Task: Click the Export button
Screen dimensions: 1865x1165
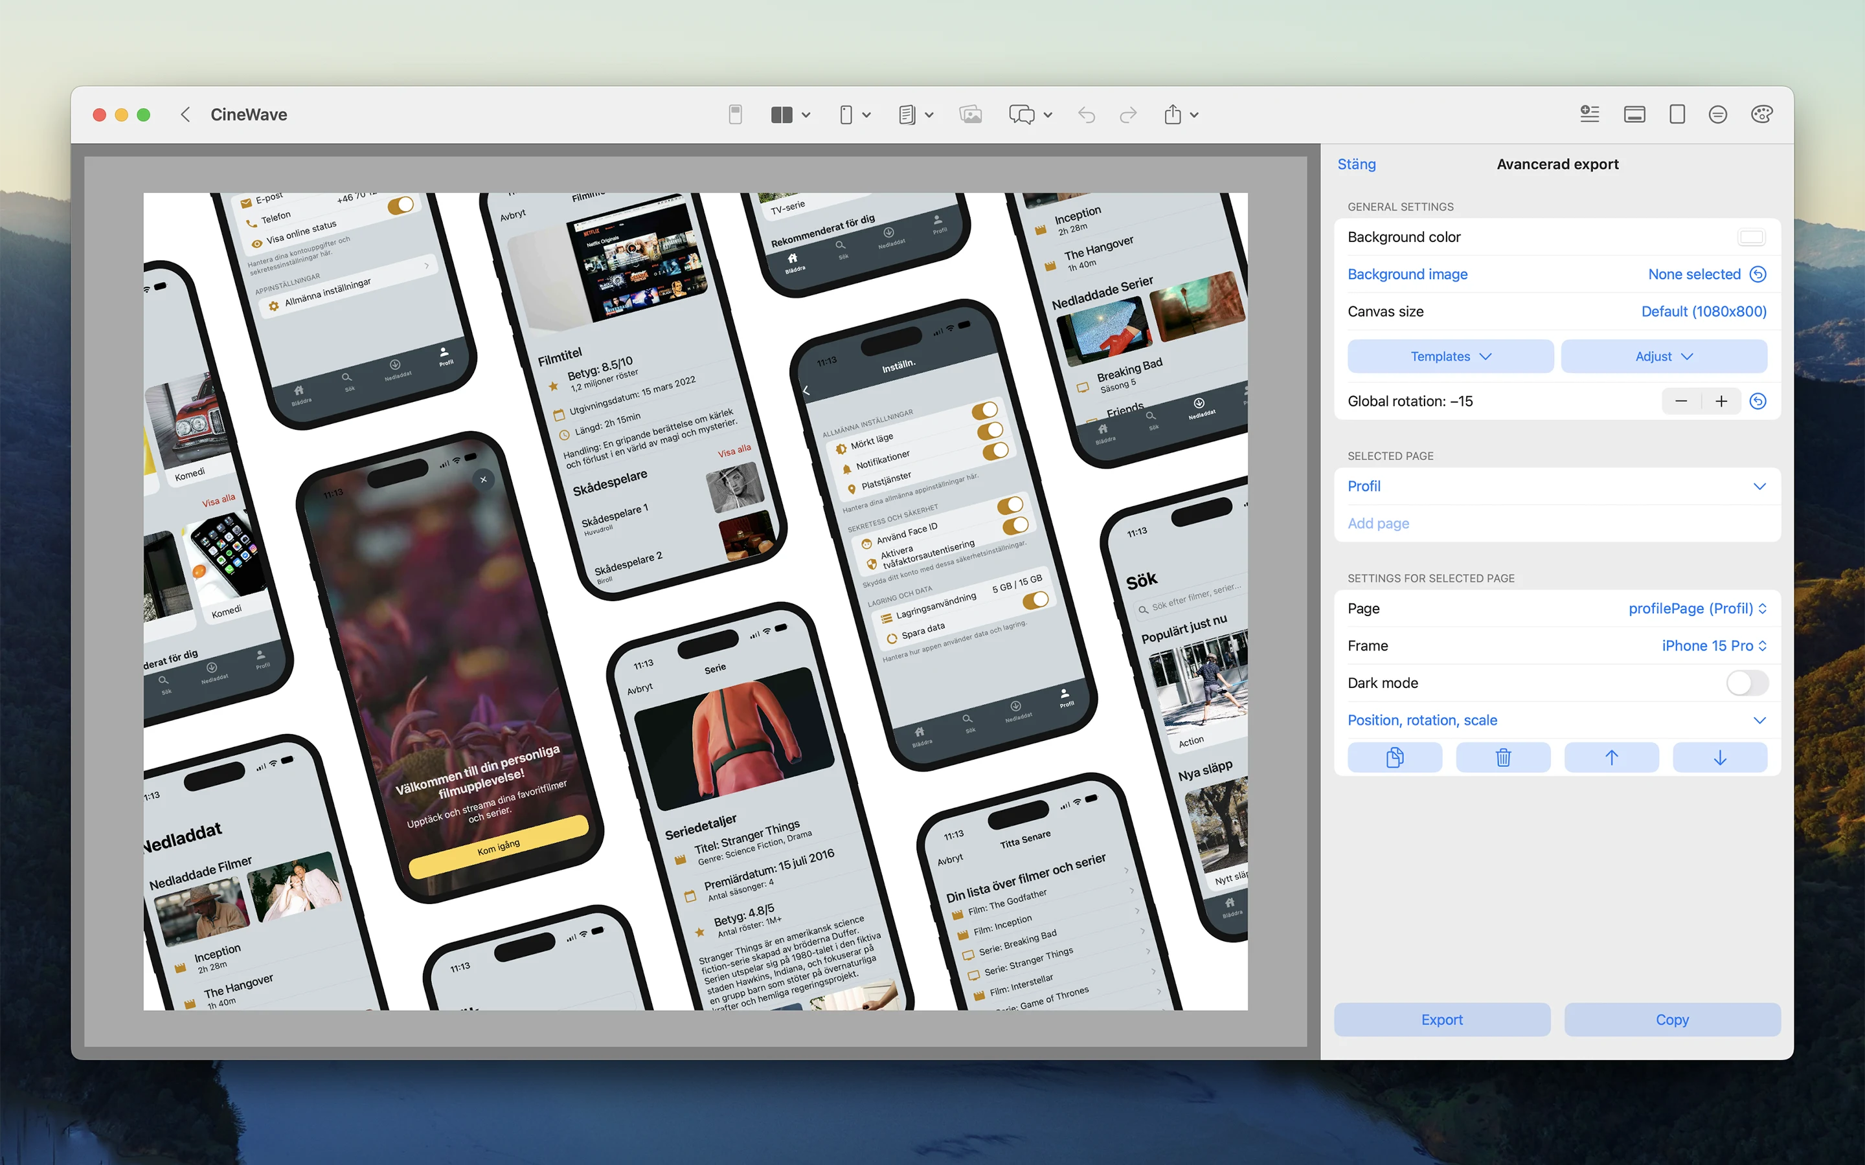Action: tap(1442, 1019)
